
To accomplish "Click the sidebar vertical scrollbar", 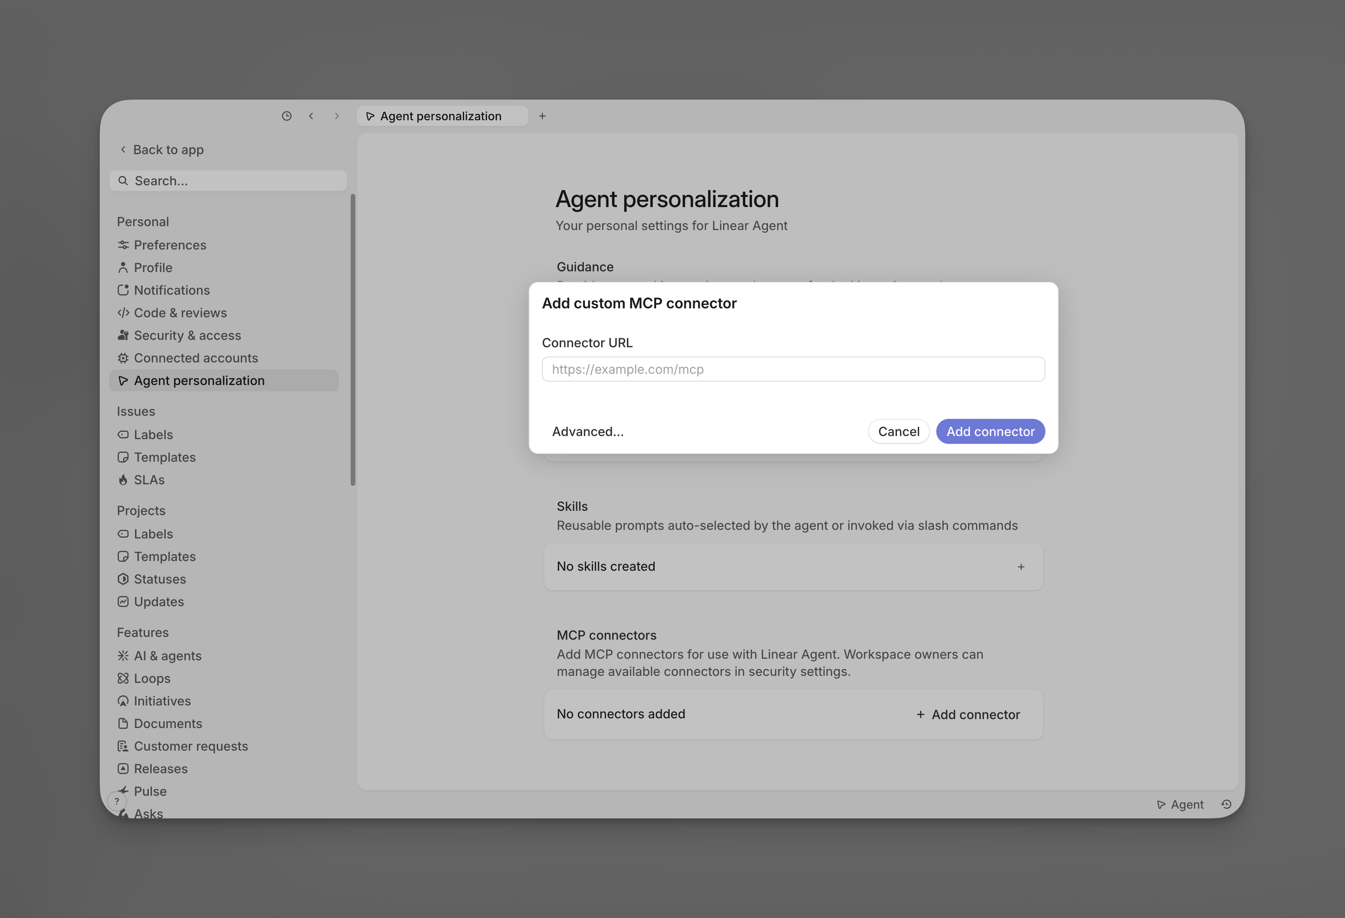I will coord(353,340).
